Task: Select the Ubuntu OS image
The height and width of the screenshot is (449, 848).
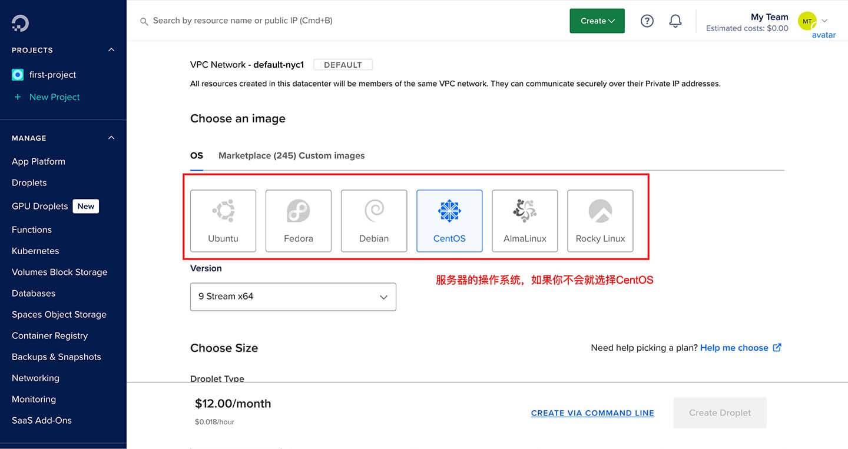Action: tap(223, 221)
